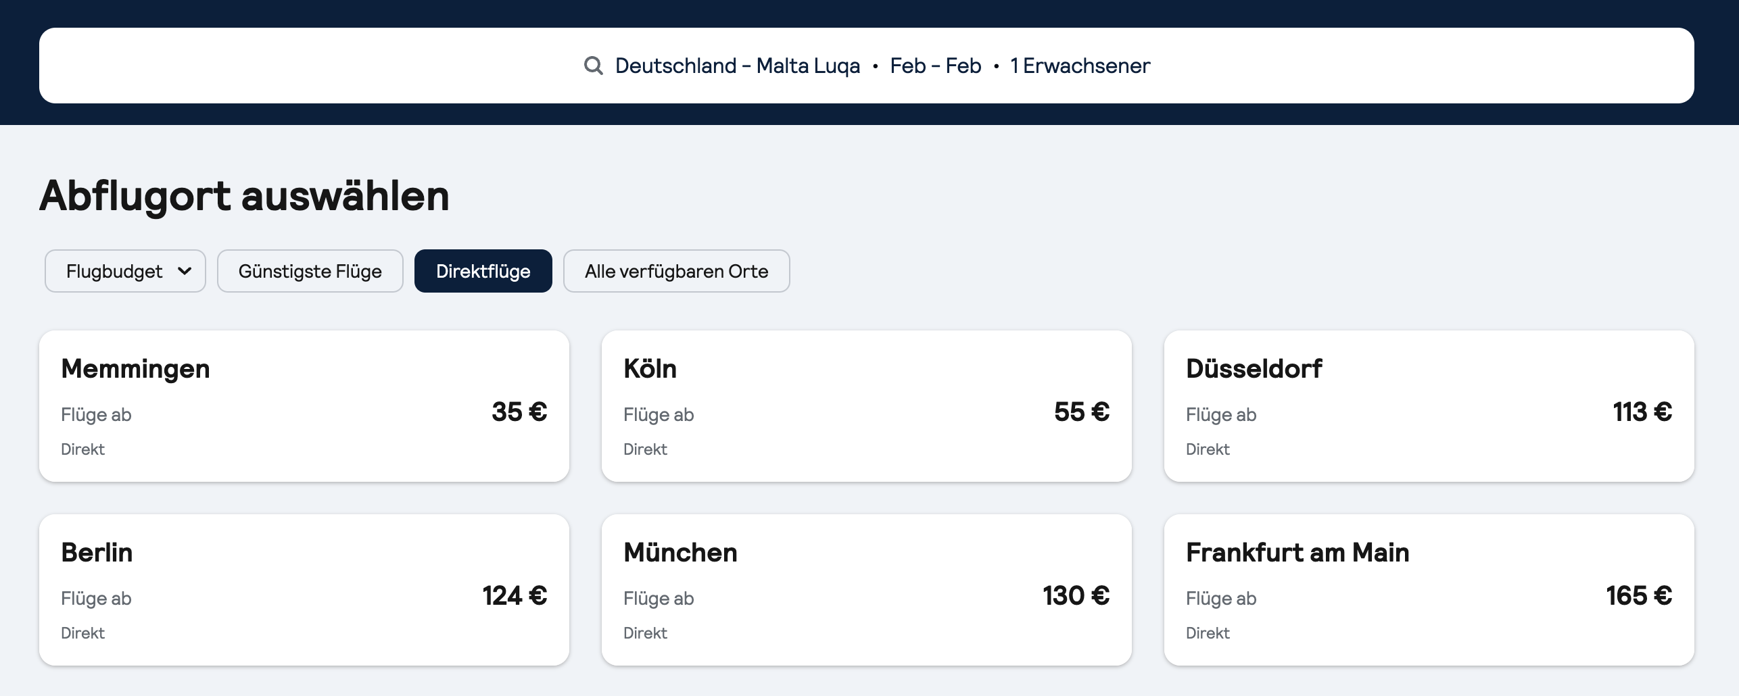1739x696 pixels.
Task: Click the 35 € Memmingen price
Action: pos(519,412)
